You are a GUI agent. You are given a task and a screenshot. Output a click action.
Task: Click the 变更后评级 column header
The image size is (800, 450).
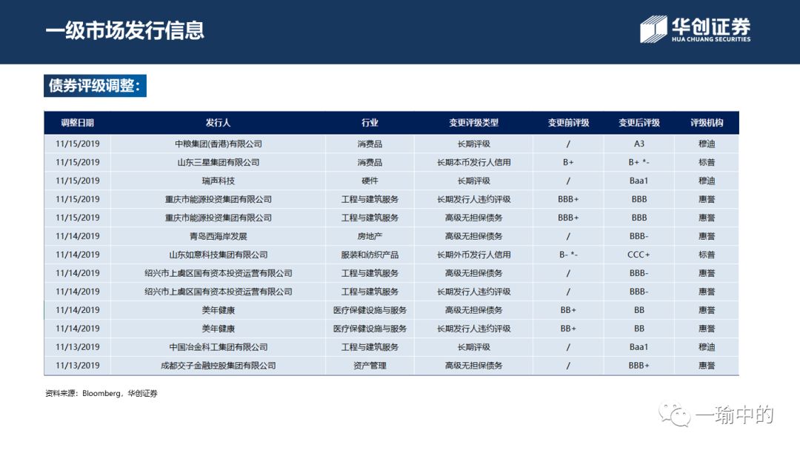coord(639,123)
